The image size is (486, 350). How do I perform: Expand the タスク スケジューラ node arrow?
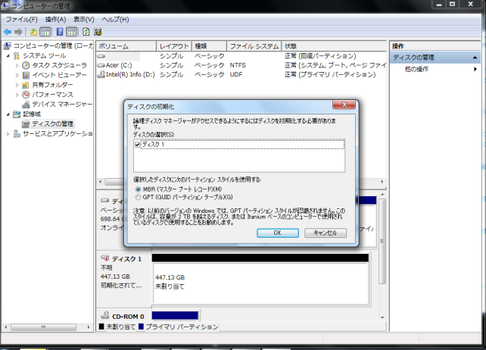pyautogui.click(x=17, y=65)
